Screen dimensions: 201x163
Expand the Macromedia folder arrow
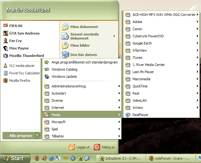click(x=198, y=79)
